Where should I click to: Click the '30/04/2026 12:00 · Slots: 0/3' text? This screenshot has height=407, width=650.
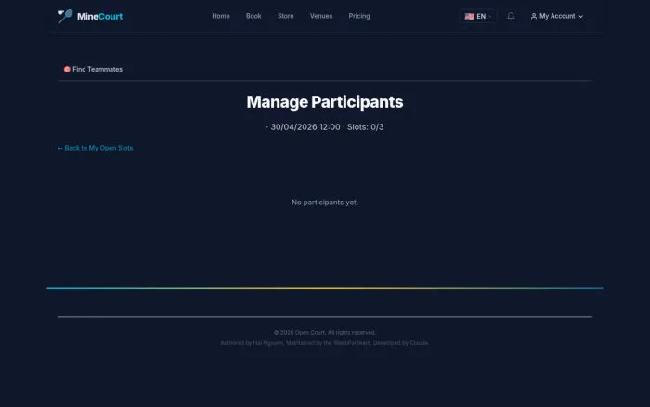(325, 127)
